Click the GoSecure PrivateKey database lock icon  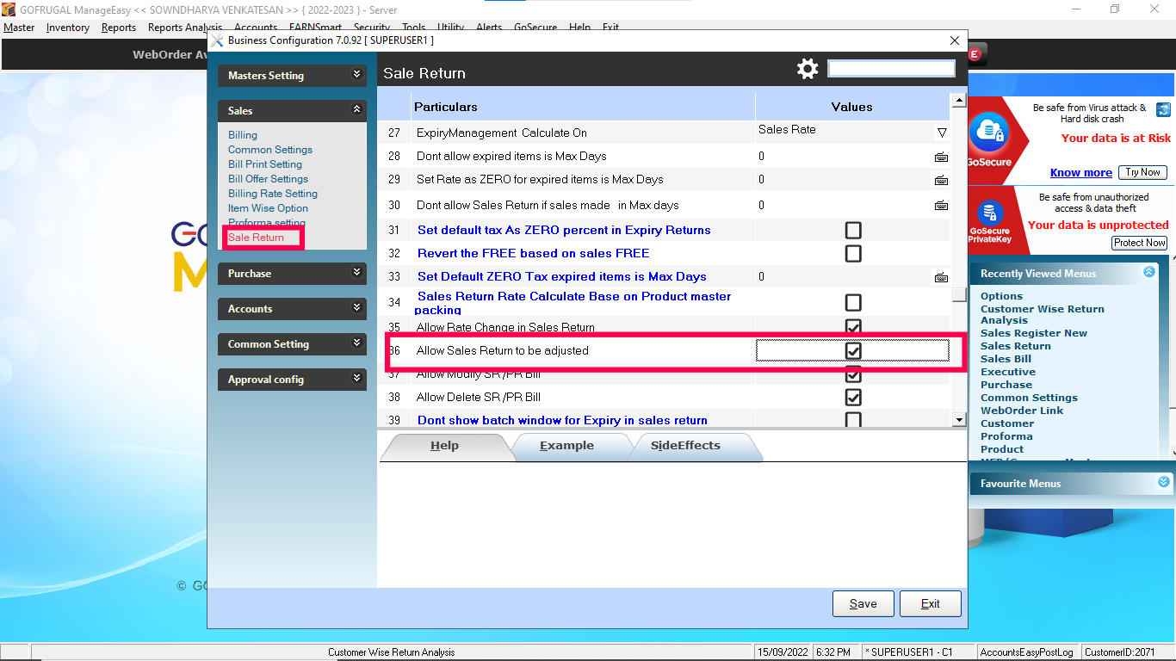point(990,212)
